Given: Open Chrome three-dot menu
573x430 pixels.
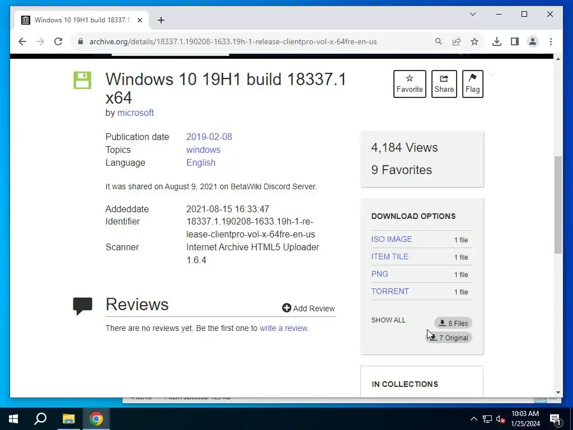Looking at the screenshot, I should tap(551, 41).
